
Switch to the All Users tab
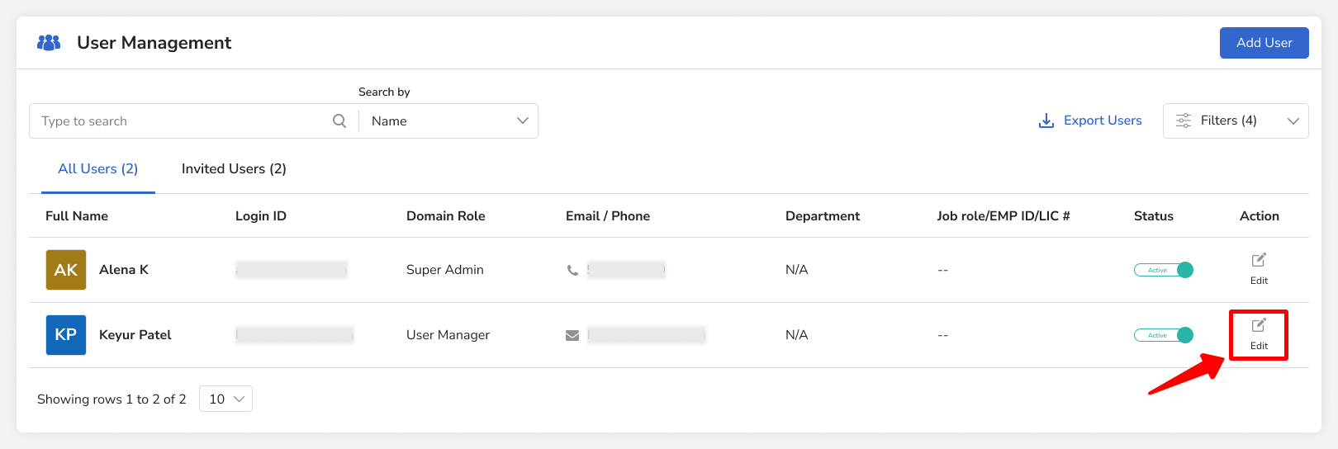pos(97,169)
